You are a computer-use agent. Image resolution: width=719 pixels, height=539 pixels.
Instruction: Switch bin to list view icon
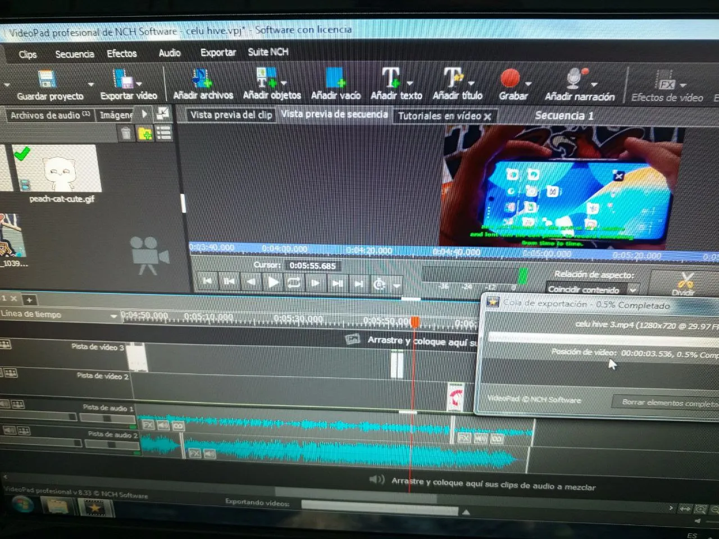(163, 133)
